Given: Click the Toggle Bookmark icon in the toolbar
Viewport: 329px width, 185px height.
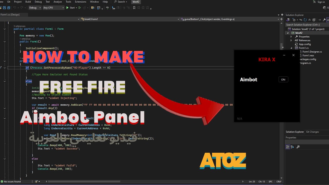Looking at the screenshot, I should tap(134, 8).
